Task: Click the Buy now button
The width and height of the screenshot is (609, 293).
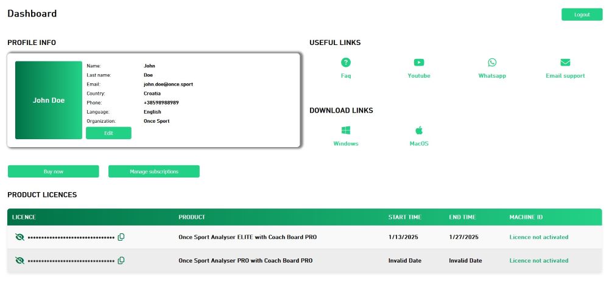Action: click(x=53, y=171)
